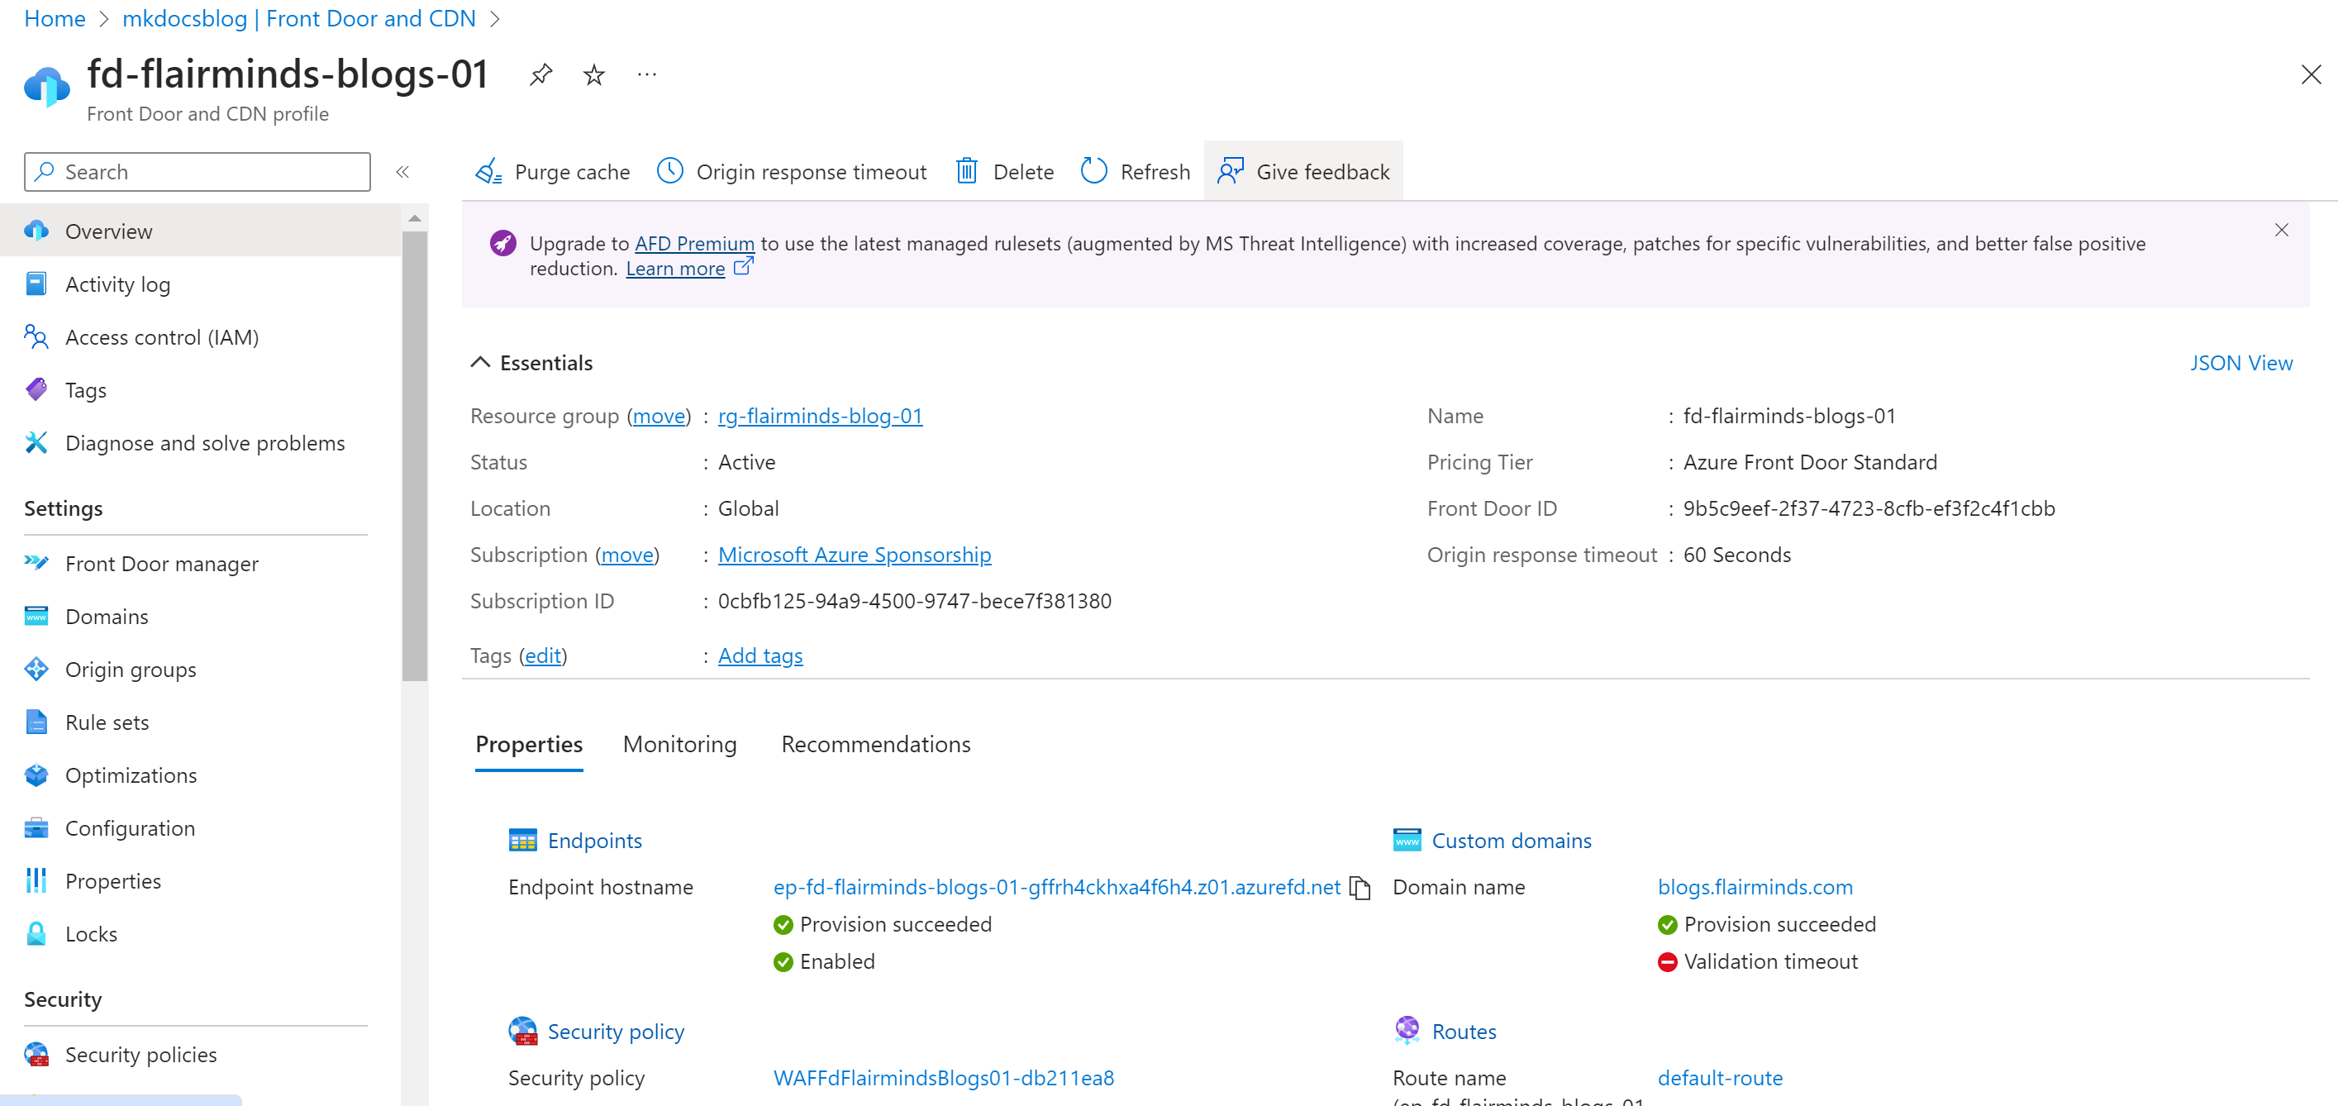Go to Home breadcrumb
This screenshot has width=2343, height=1106.
55,18
